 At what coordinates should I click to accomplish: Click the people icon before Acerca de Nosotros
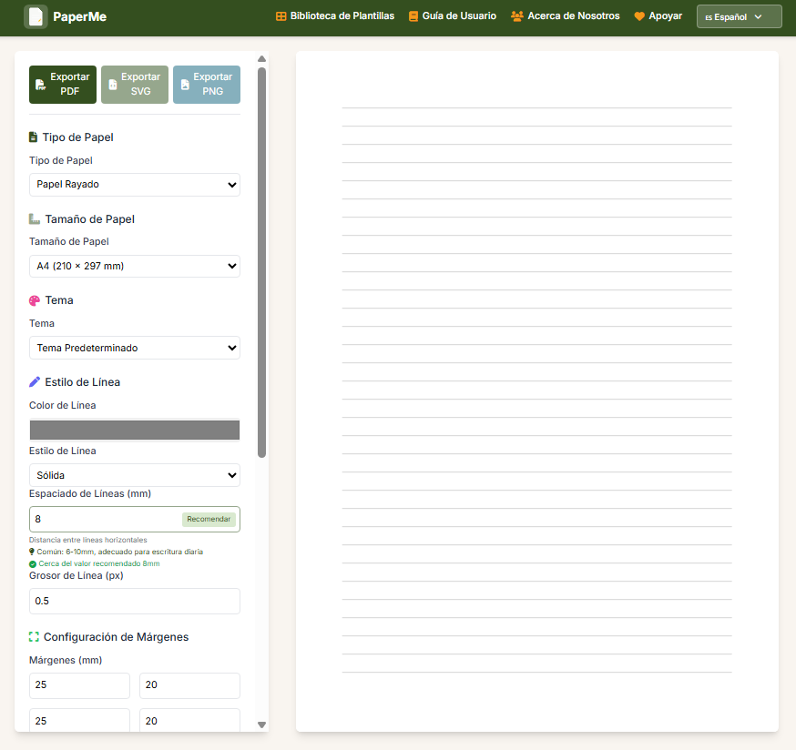coord(515,15)
